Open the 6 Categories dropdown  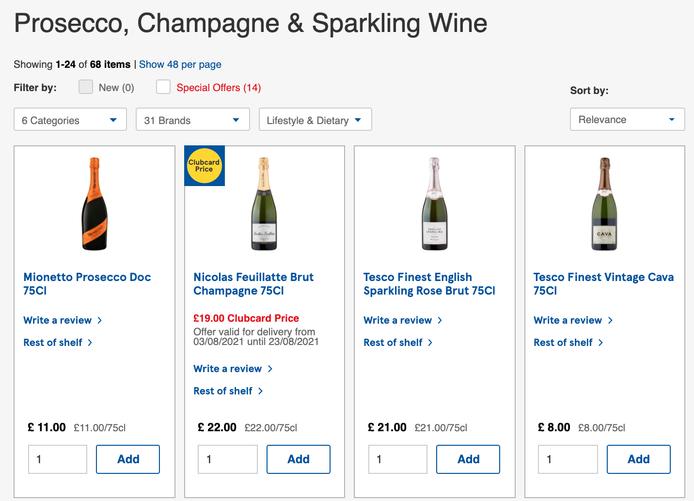(70, 119)
